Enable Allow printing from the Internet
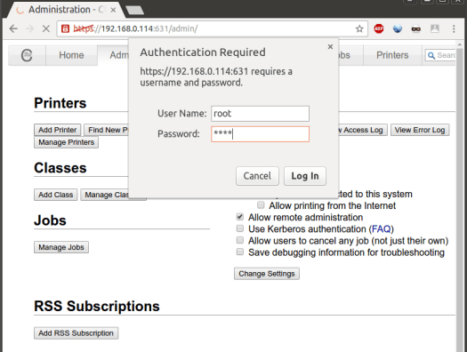Screen dimensions: 467x352 pyautogui.click(x=261, y=205)
